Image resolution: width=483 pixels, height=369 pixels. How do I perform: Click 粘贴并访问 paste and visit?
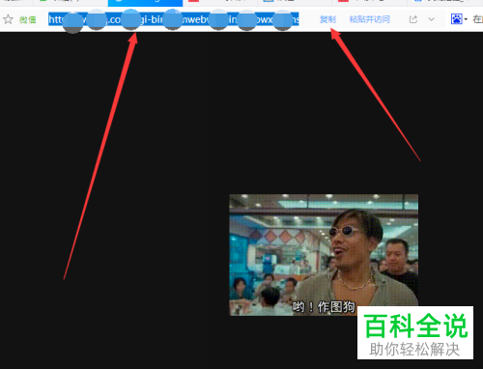point(370,19)
